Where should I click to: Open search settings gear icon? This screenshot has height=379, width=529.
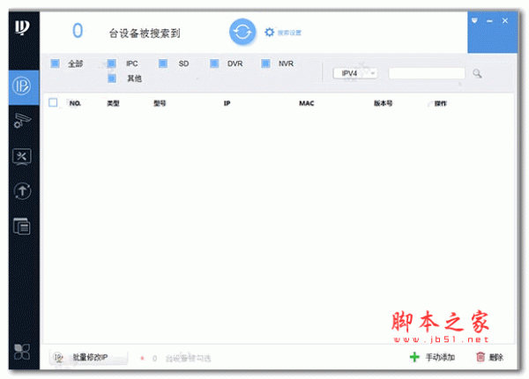coord(269,33)
